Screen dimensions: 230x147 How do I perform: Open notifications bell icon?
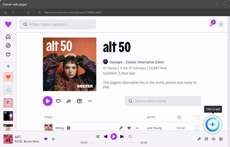tap(211, 24)
